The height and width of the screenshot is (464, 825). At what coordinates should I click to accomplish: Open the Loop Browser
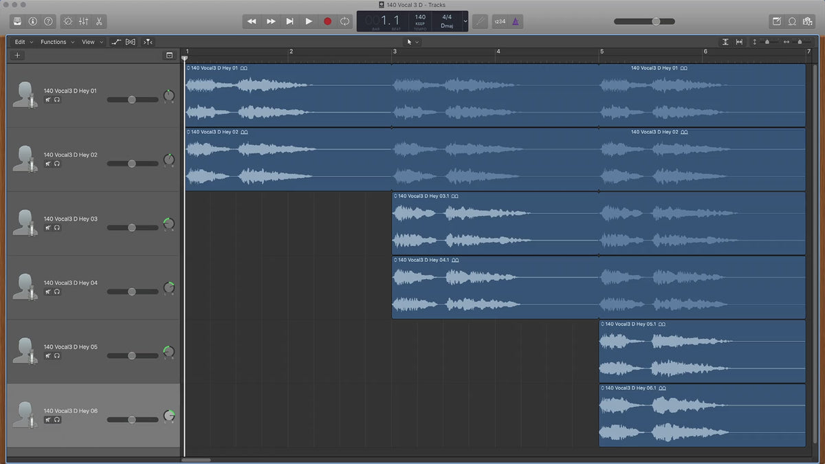[792, 21]
